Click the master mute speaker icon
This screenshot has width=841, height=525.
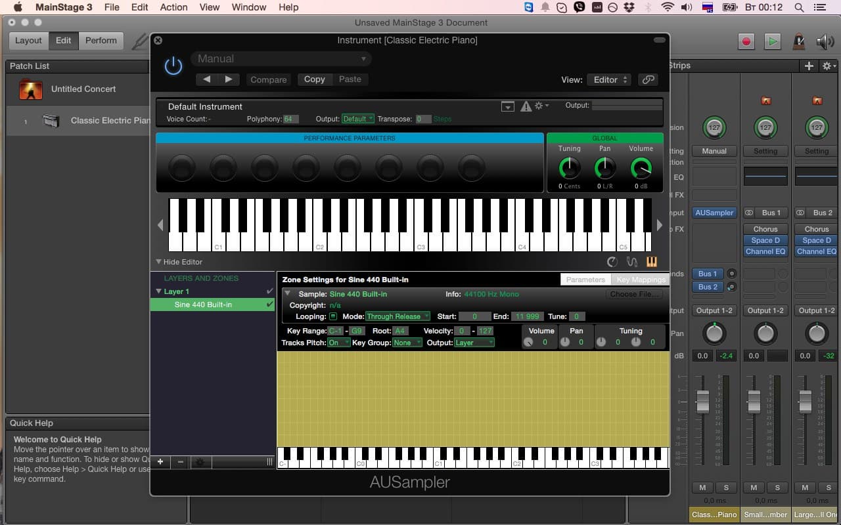(x=825, y=41)
